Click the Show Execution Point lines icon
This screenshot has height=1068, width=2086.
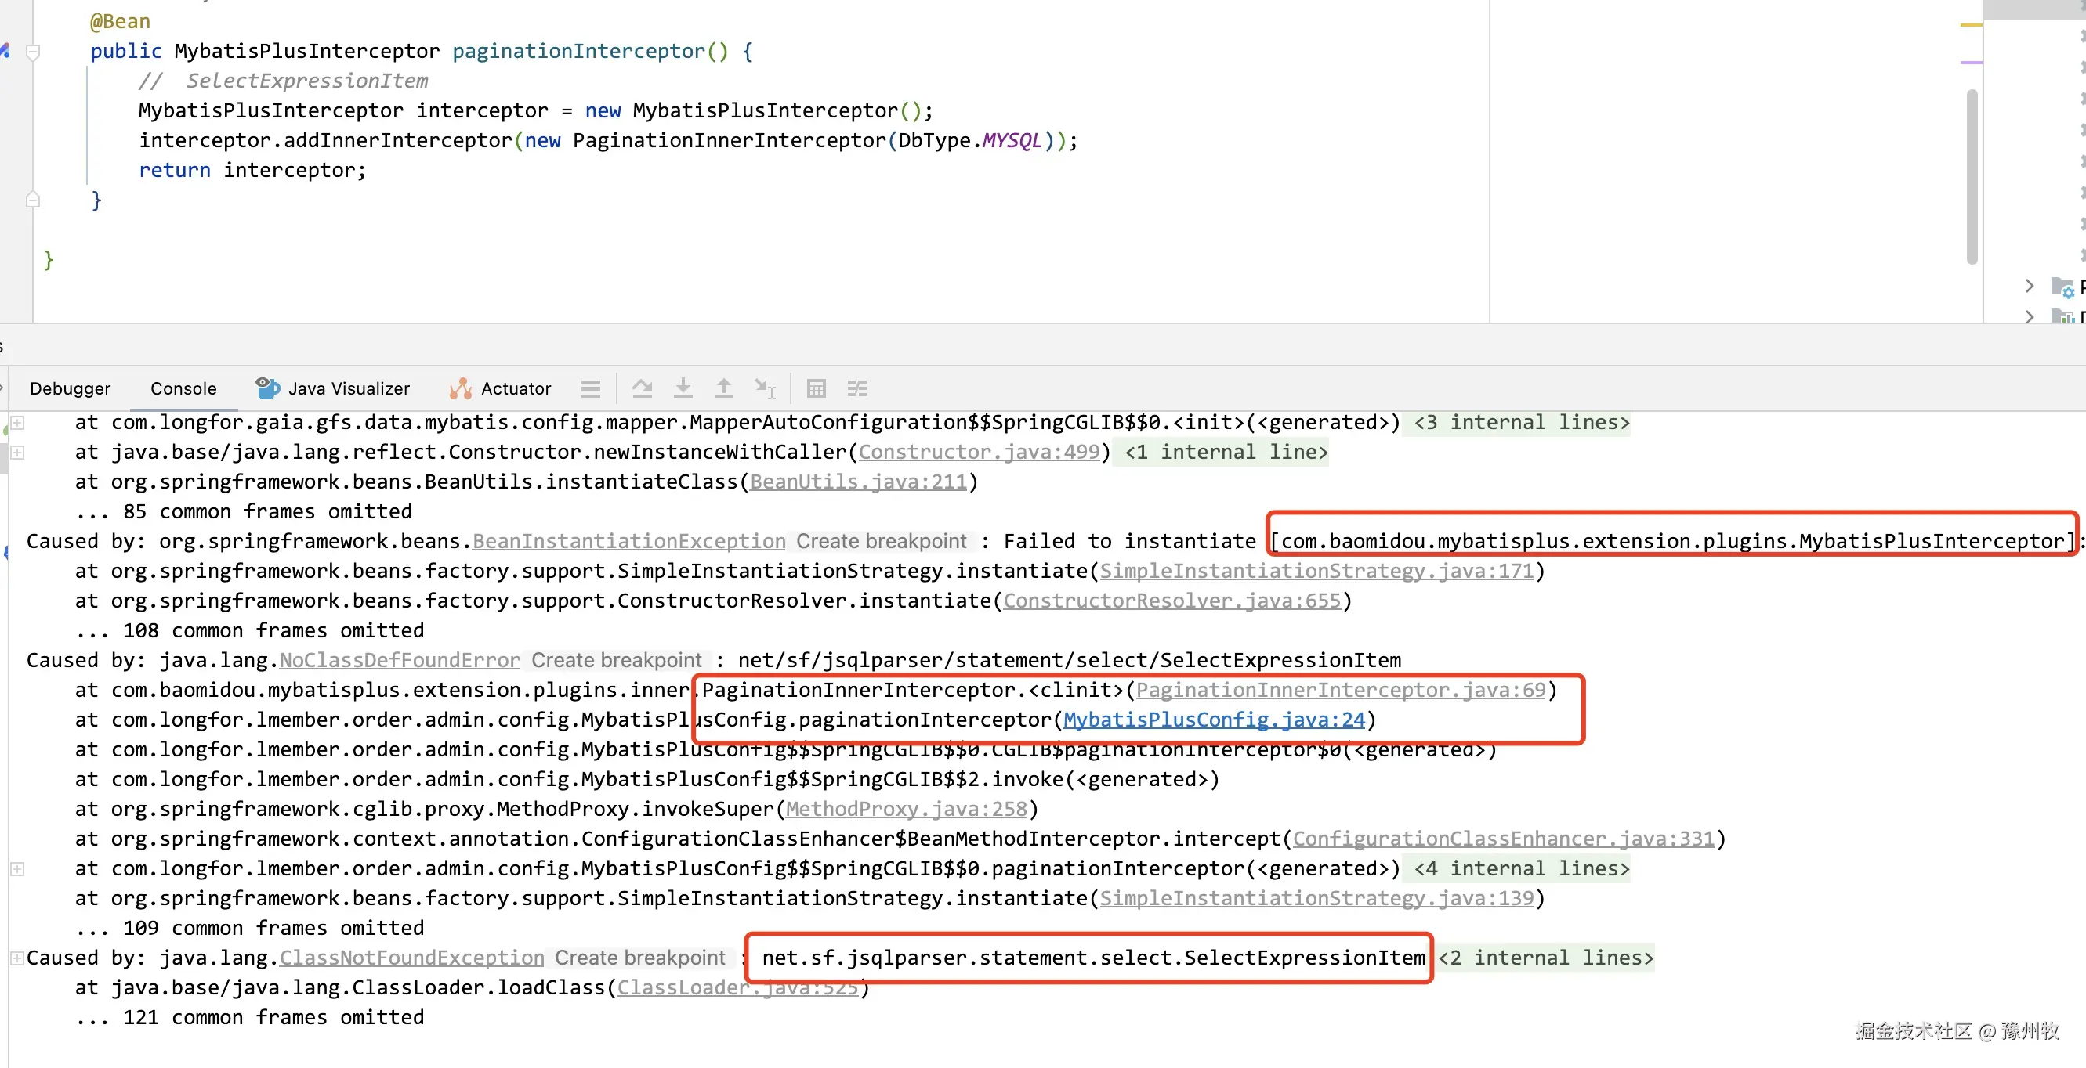590,389
